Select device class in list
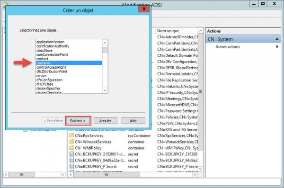 pyautogui.click(x=42, y=76)
